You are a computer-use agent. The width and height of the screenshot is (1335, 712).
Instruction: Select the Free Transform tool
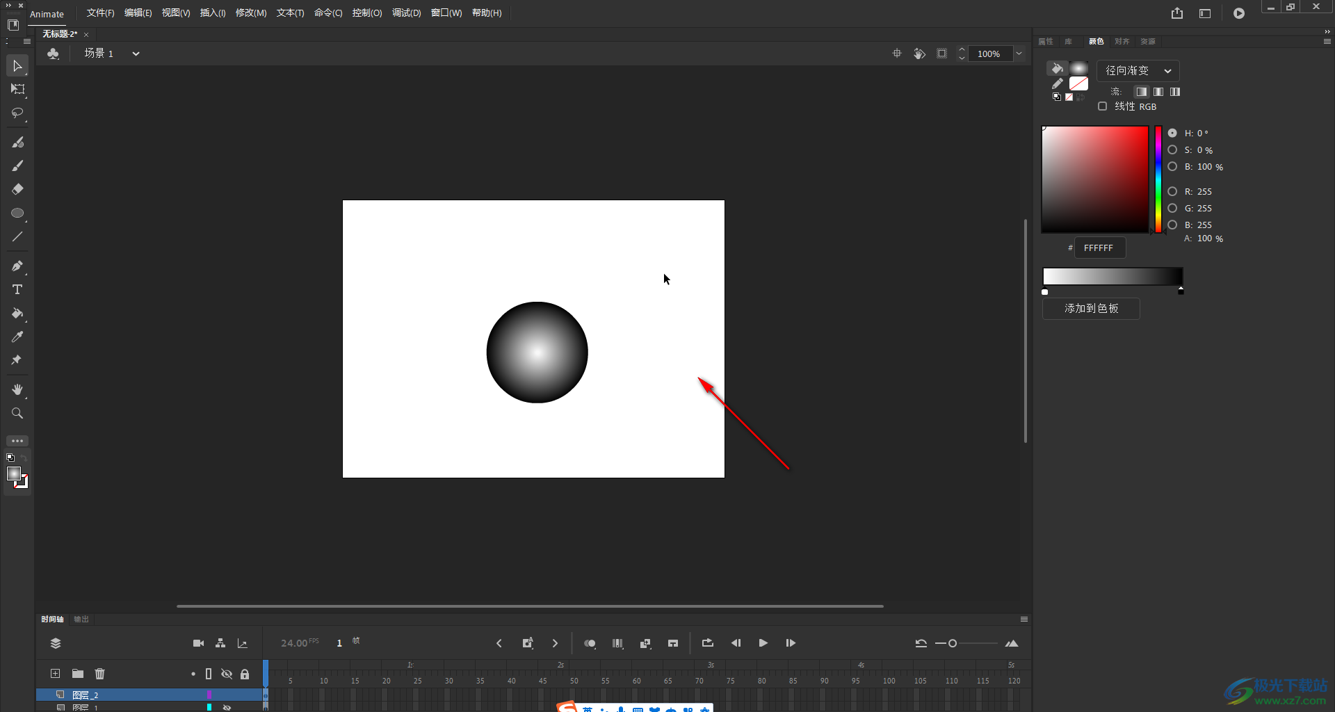[17, 89]
